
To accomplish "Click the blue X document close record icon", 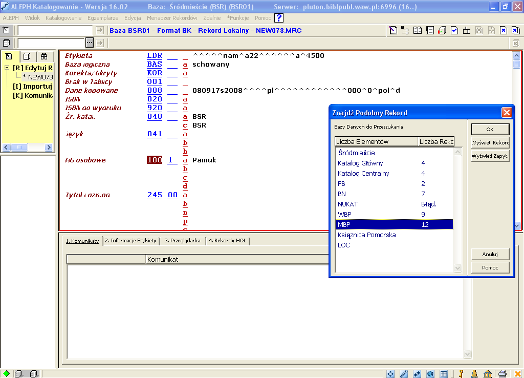I will point(504,30).
